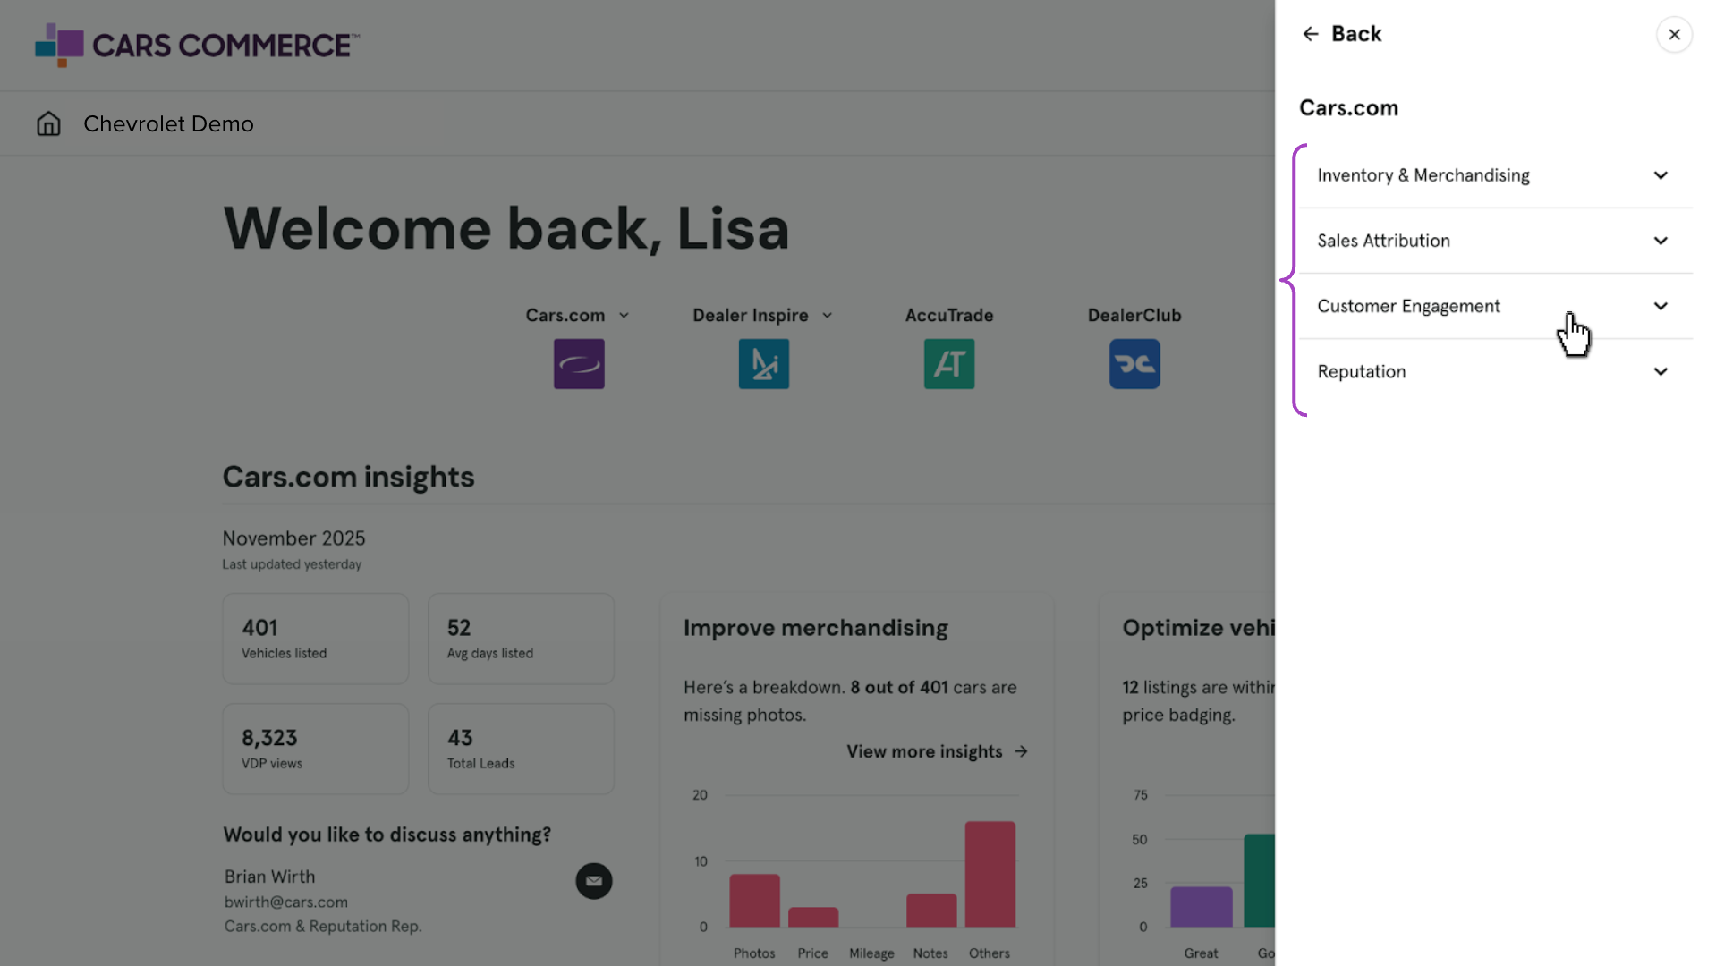Viewport: 1716px width, 966px height.
Task: Open the Dealer Inspire app icon
Action: pos(764,364)
